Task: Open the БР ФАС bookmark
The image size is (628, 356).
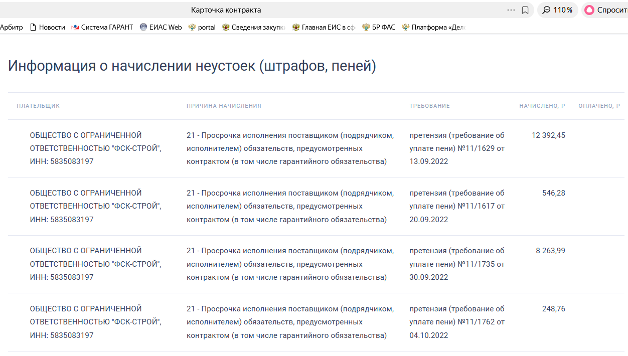Action: pos(379,28)
